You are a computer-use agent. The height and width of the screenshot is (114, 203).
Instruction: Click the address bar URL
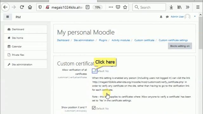coord(67,7)
